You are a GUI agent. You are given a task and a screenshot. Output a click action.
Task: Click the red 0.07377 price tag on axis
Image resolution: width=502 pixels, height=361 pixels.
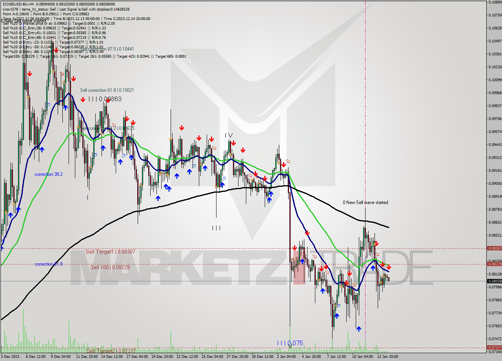click(x=494, y=348)
